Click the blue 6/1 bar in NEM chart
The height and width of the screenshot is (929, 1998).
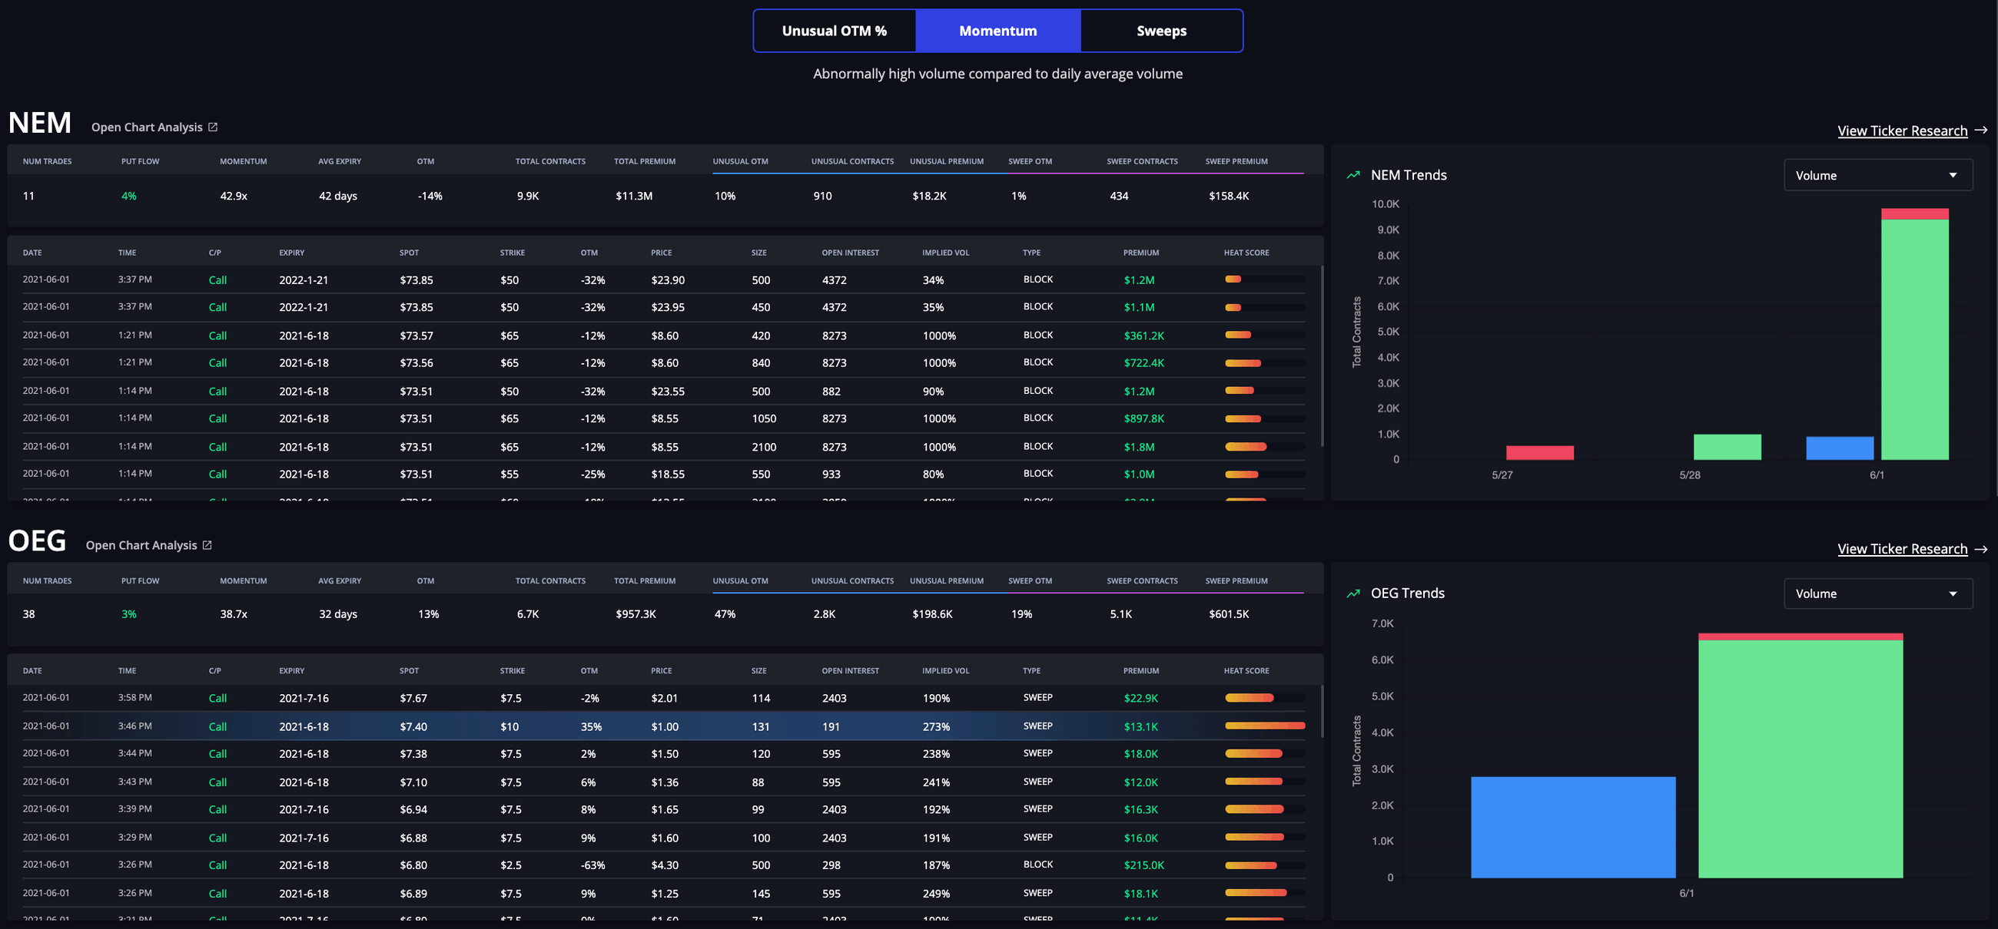[1839, 448]
